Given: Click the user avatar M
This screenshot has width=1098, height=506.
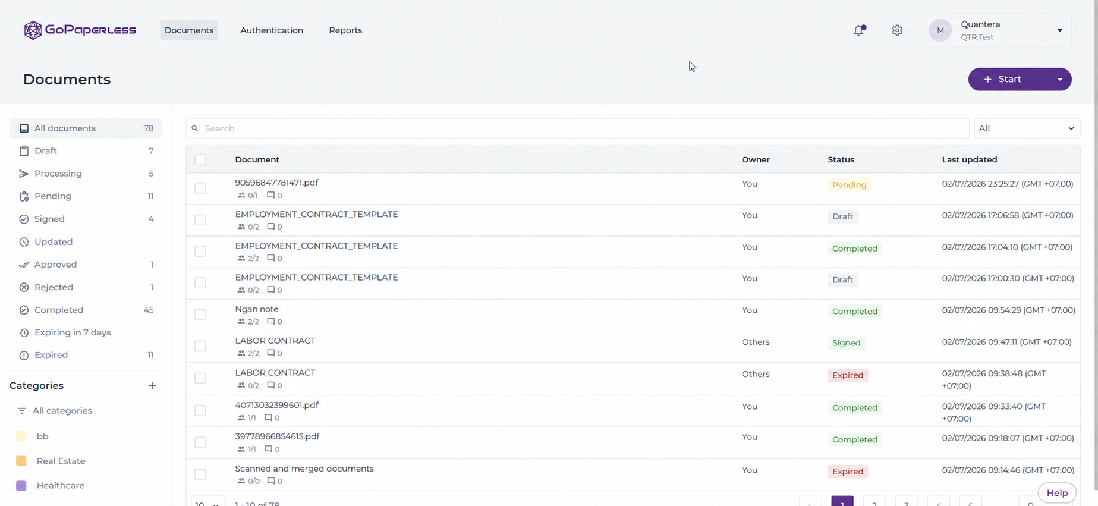Looking at the screenshot, I should (940, 30).
